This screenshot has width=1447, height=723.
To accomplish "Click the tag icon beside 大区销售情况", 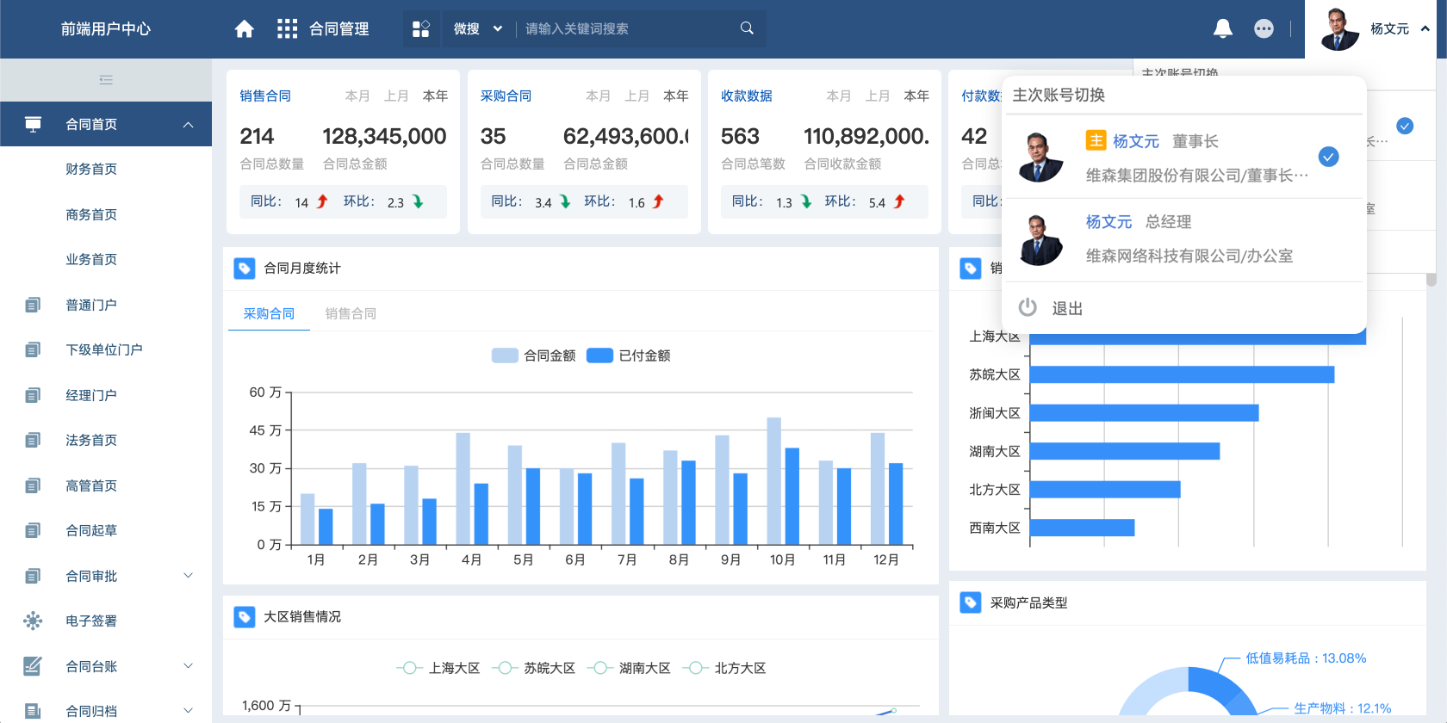I will [245, 617].
